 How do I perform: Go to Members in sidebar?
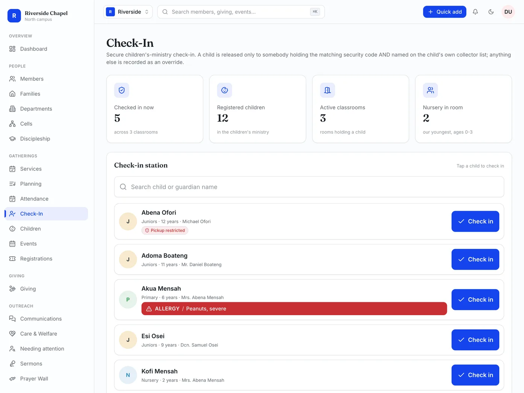[x=46, y=79]
